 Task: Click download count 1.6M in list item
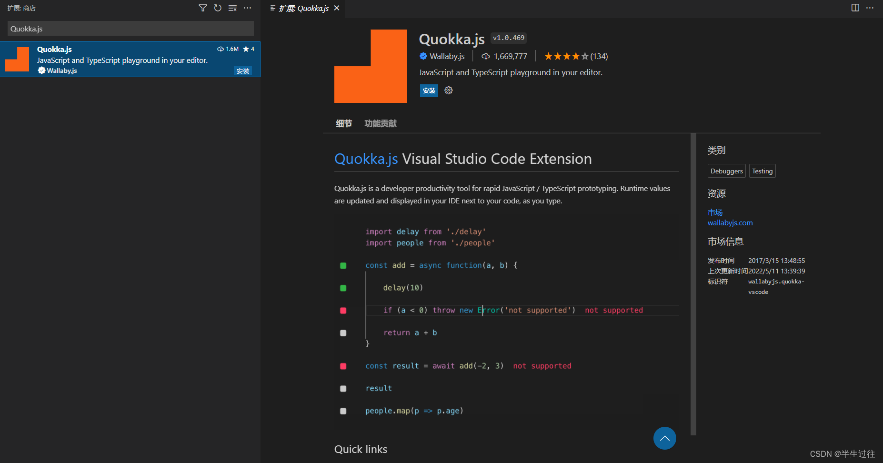228,49
